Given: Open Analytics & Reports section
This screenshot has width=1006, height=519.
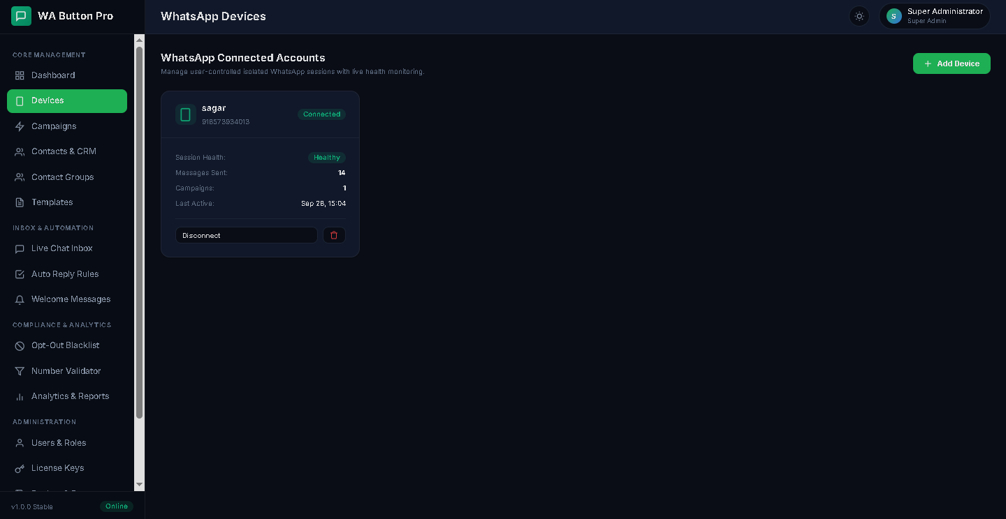Looking at the screenshot, I should [67, 396].
